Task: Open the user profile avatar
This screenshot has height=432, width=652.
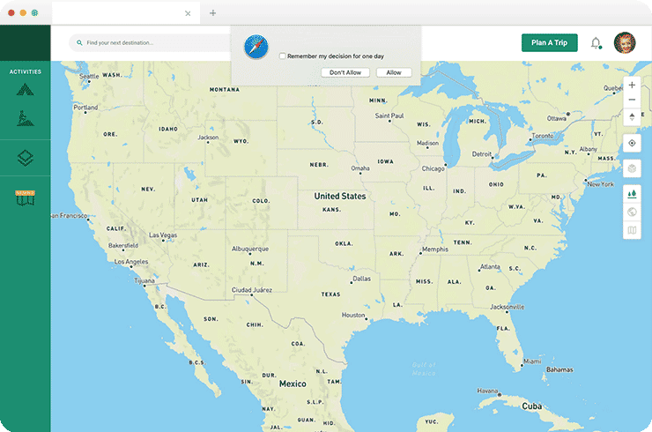Action: point(624,42)
